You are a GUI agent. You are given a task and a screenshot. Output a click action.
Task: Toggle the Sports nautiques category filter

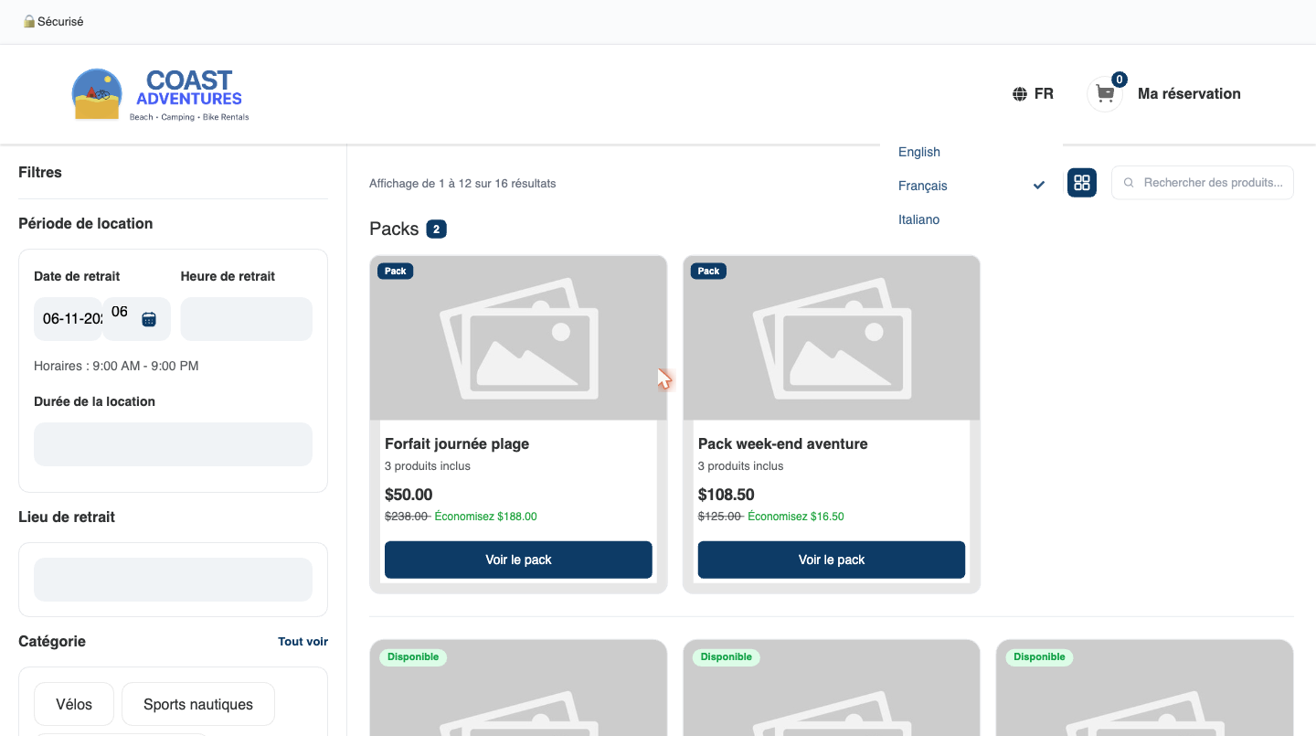[x=198, y=704]
